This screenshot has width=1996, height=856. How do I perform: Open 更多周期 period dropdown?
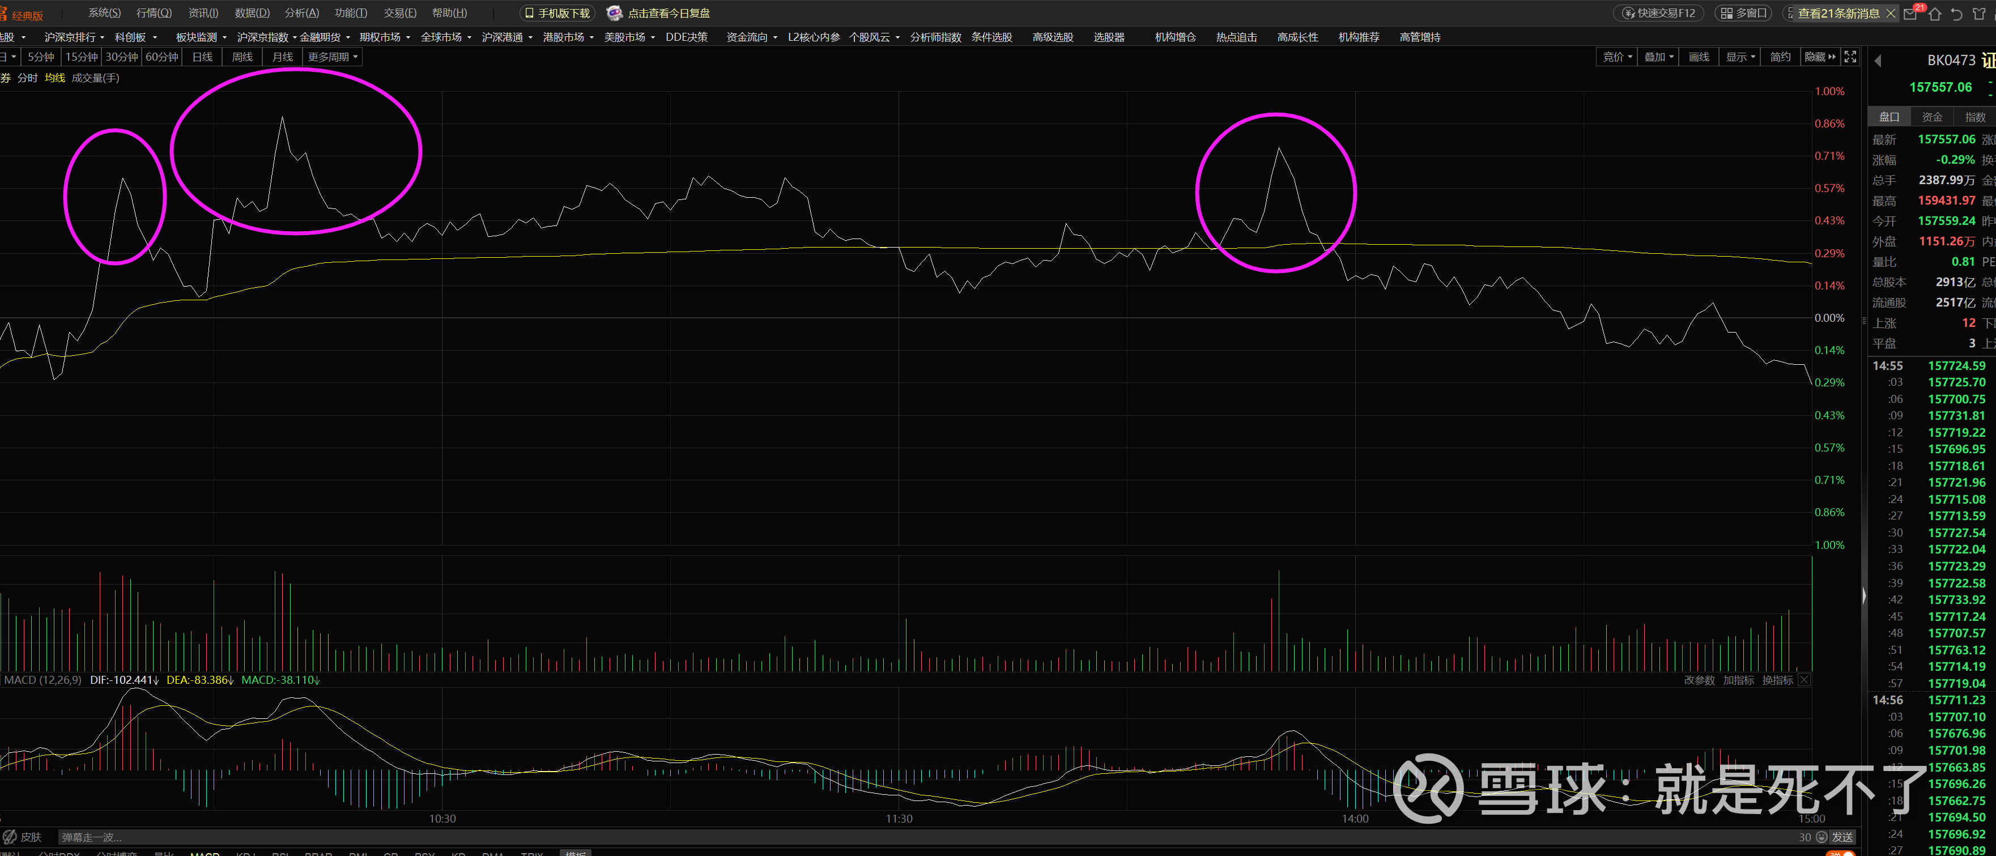coord(333,57)
